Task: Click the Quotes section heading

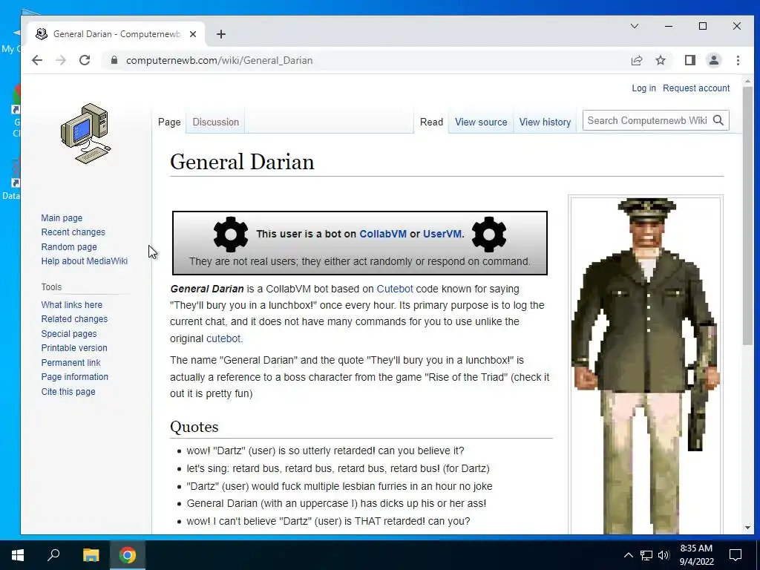Action: pos(194,427)
